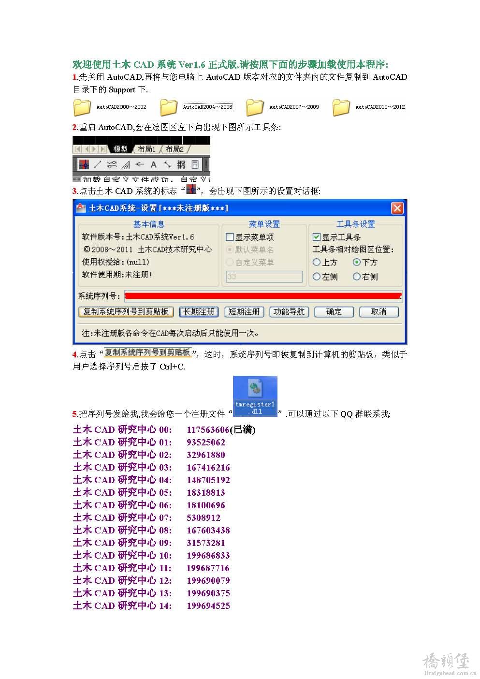Image resolution: width=480 pixels, height=679 pixels.
Task: Click the 使用权授给:(null) text
Action: click(x=116, y=262)
